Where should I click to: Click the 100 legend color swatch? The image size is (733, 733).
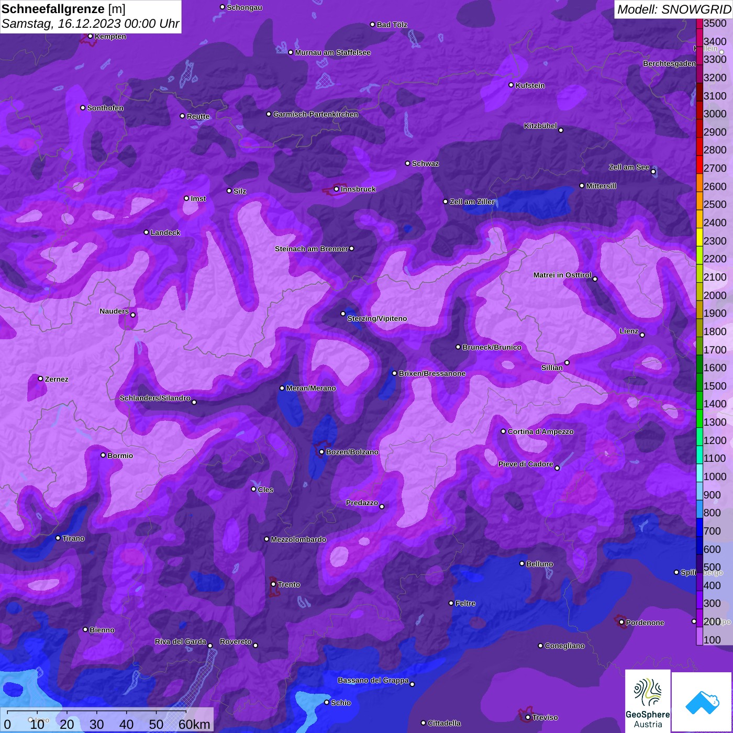699,636
